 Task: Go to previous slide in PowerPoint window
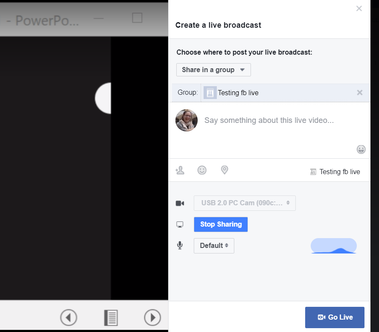(68, 317)
